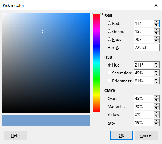162x144 pixels.
Task: Decrease the Green value with down arrow
Action: [x=156, y=33]
